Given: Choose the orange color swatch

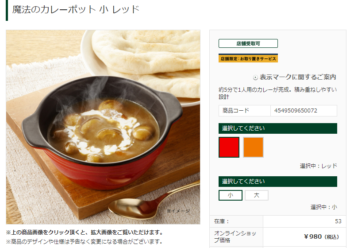Looking at the screenshot, I should coord(253,147).
